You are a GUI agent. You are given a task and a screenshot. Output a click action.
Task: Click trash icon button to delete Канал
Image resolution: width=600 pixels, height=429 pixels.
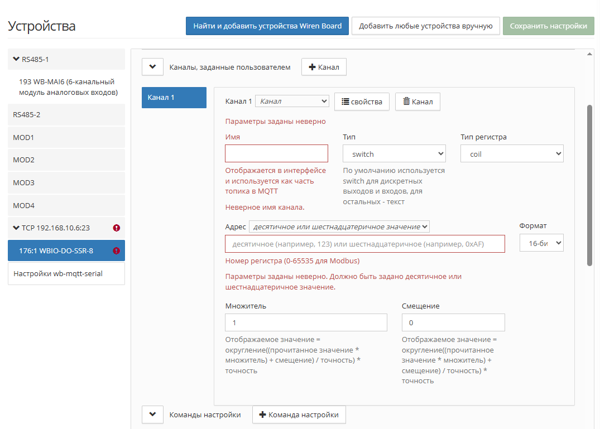[417, 102]
